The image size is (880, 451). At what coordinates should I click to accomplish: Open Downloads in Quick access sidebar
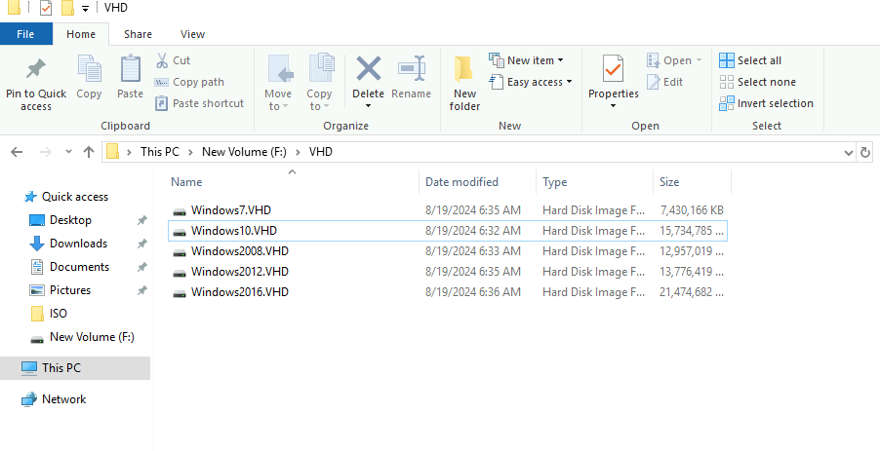click(78, 244)
